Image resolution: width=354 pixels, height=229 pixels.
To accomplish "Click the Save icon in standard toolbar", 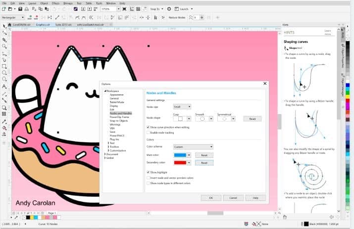I will tap(20, 9).
